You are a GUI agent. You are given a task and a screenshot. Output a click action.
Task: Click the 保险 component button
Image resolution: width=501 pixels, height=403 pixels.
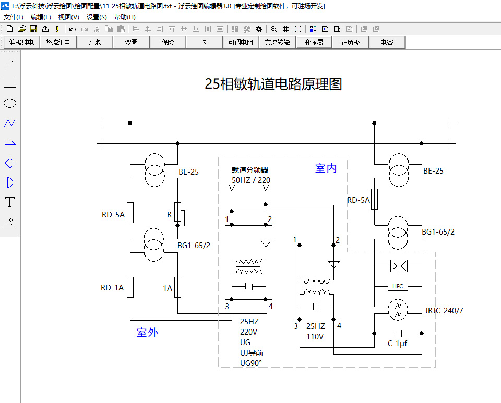point(168,42)
